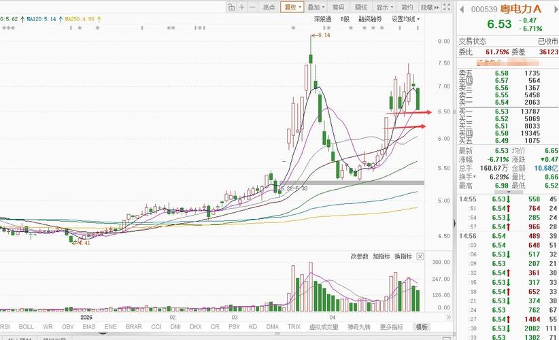The image size is (559, 340).
Task: Toggle 简约 simple view mode
Action: pos(407,7)
